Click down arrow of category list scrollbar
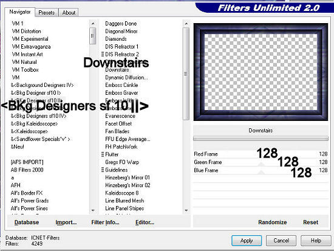The width and height of the screenshot is (334, 251). point(93,210)
